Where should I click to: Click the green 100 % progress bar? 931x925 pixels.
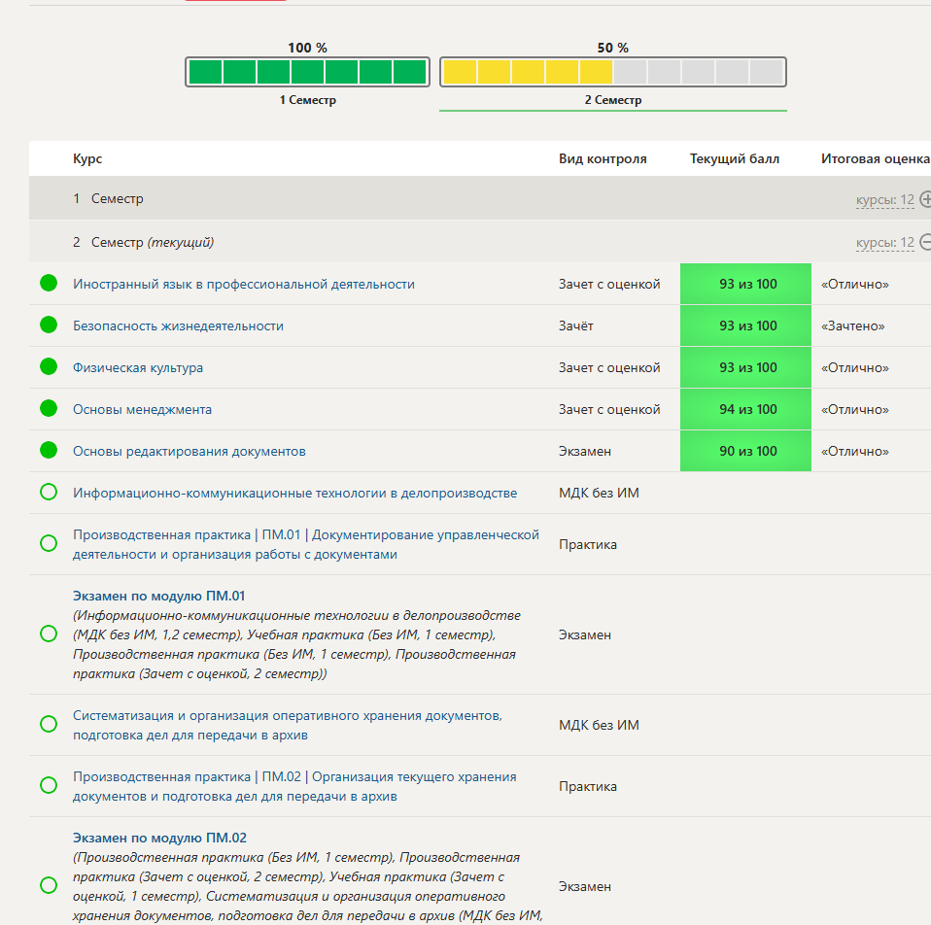(307, 72)
